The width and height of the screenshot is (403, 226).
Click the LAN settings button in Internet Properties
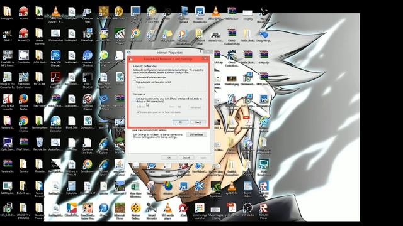click(x=196, y=134)
